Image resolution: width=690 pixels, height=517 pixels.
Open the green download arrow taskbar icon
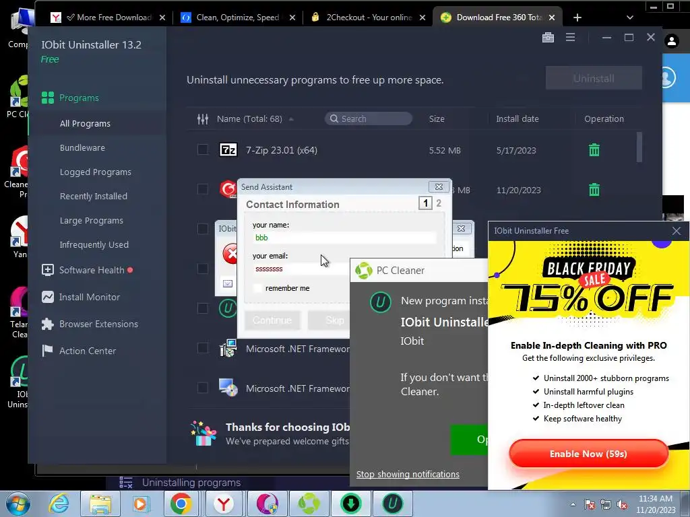350,504
